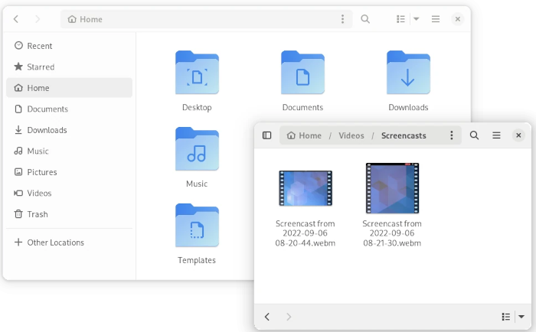Open Trash in the sidebar
The image size is (536, 332).
coord(69,214)
